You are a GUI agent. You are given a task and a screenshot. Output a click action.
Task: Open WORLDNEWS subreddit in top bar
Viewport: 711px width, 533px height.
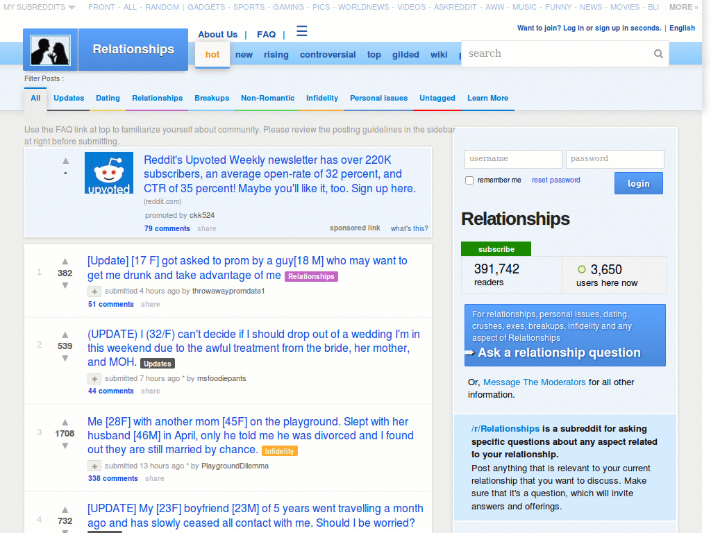(363, 7)
